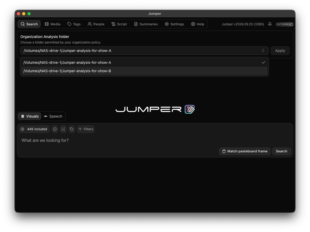Click Match pasteboard frame button

(x=245, y=151)
